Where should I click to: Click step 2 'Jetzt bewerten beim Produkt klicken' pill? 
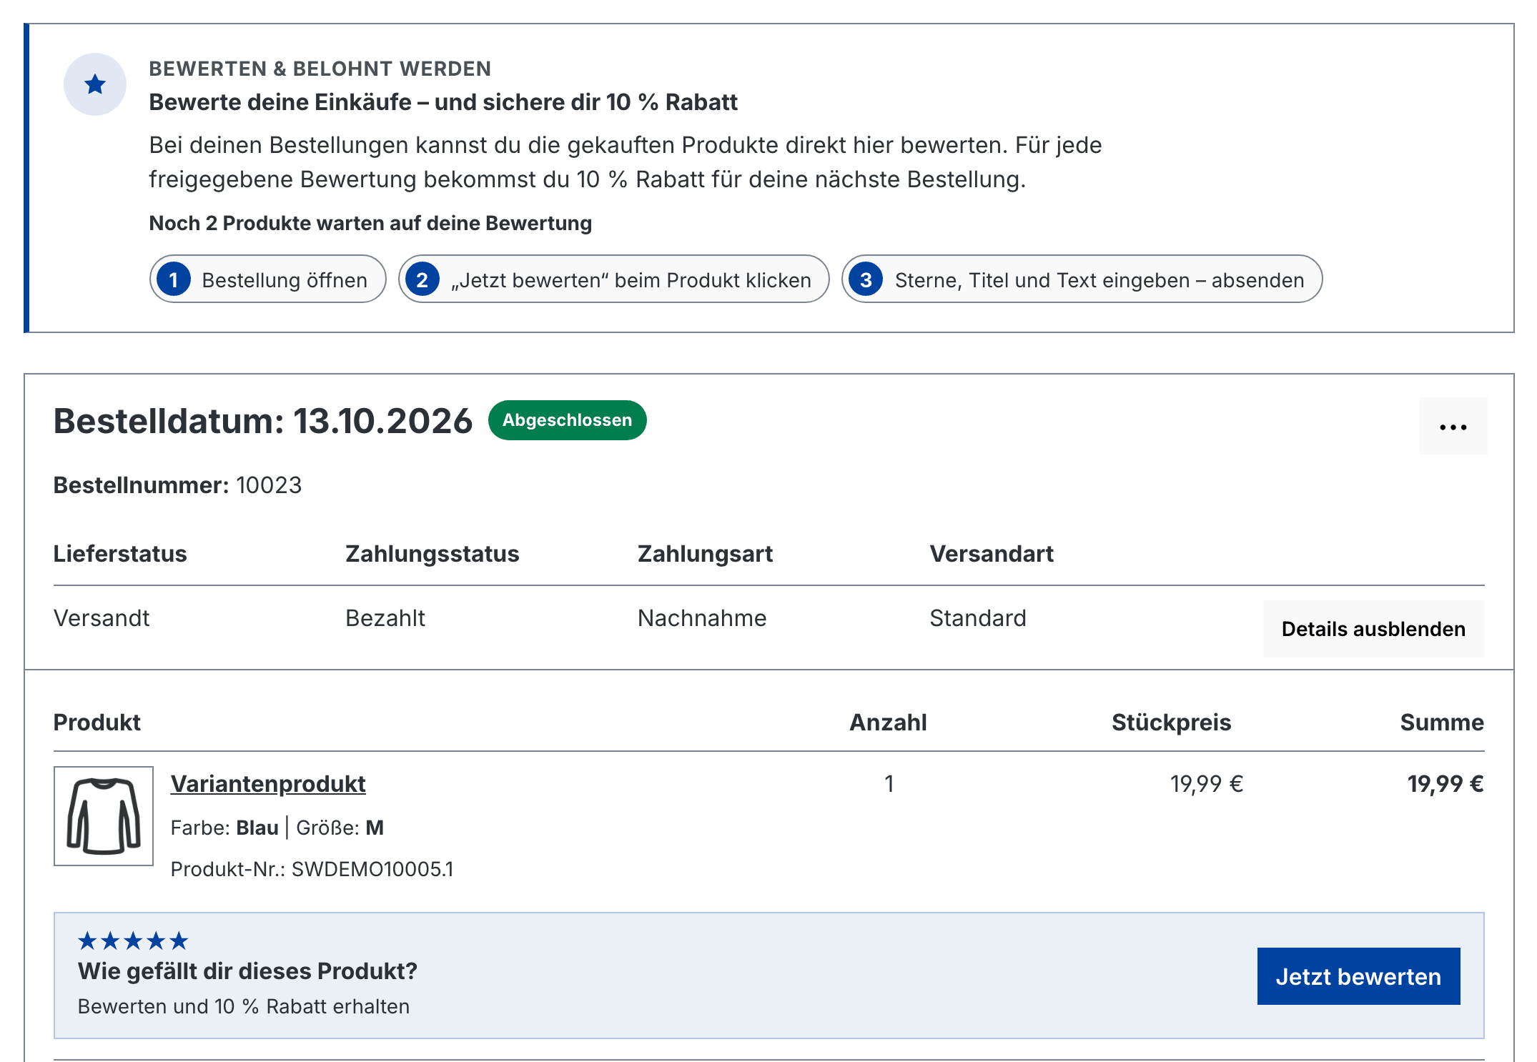pyautogui.click(x=614, y=279)
